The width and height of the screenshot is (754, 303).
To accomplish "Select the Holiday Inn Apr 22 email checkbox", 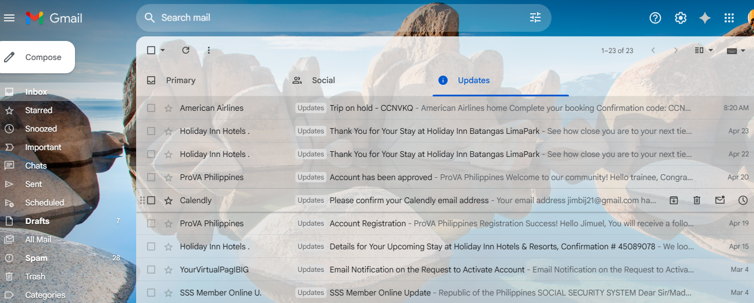I will tap(151, 154).
